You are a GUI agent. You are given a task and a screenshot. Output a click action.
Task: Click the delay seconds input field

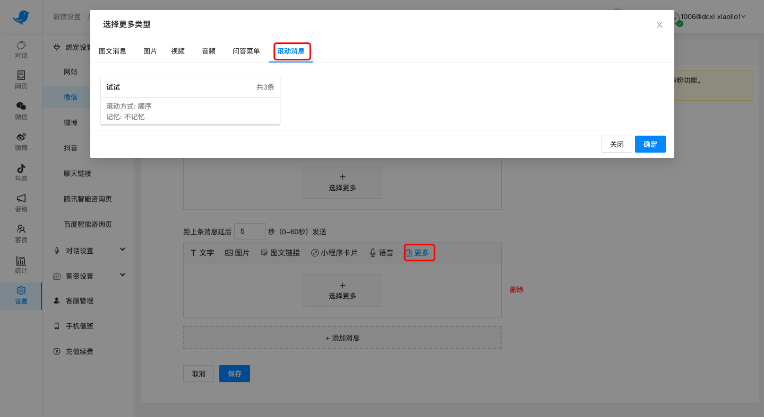pos(250,231)
